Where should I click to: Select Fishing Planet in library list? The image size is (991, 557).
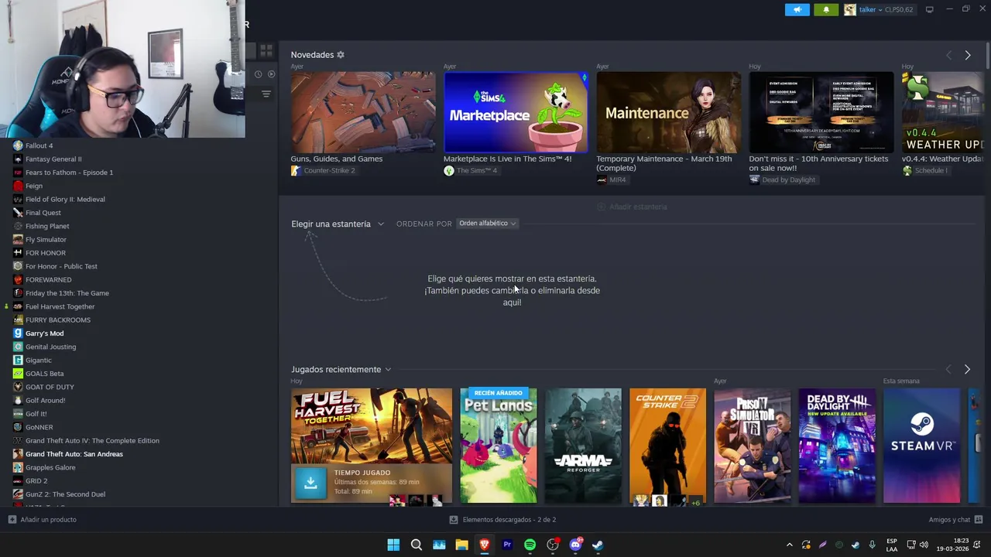47,226
